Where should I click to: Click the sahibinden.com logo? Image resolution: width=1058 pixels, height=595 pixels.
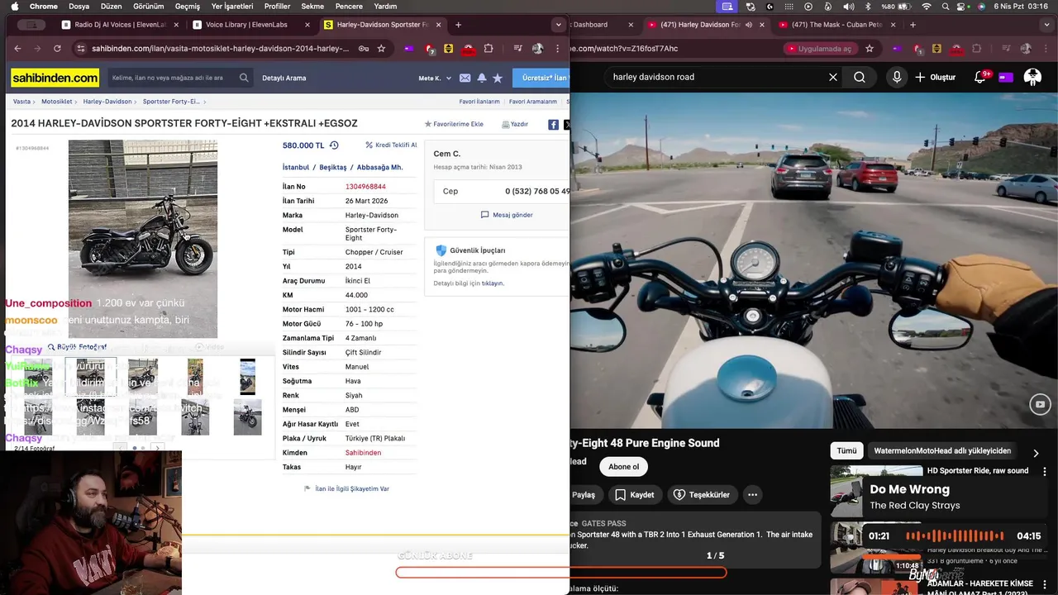(x=55, y=78)
